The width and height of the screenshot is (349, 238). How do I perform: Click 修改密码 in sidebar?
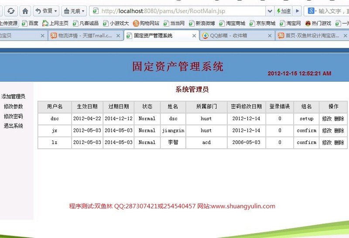point(14,116)
